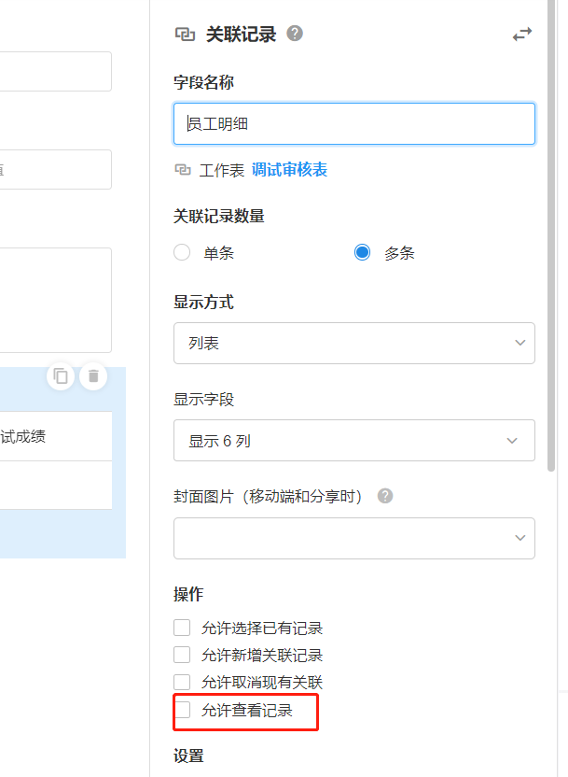
Task: Open the 显示 6 列 field dropdown
Action: tap(353, 441)
